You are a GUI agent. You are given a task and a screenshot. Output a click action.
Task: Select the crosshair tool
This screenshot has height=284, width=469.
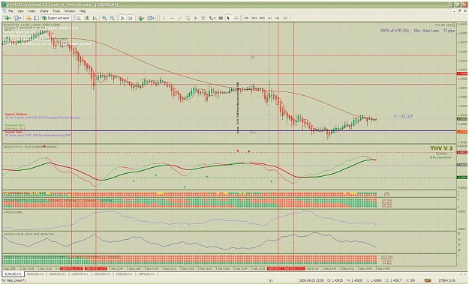pyautogui.click(x=236, y=18)
